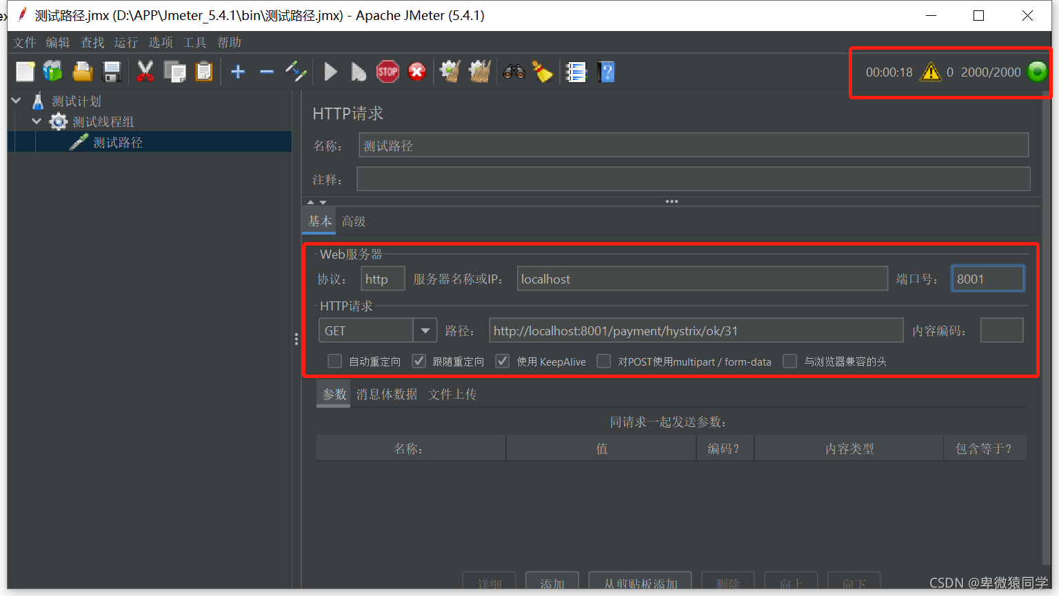This screenshot has width=1059, height=596.
Task: Shut down the test with the red X icon
Action: [x=417, y=72]
